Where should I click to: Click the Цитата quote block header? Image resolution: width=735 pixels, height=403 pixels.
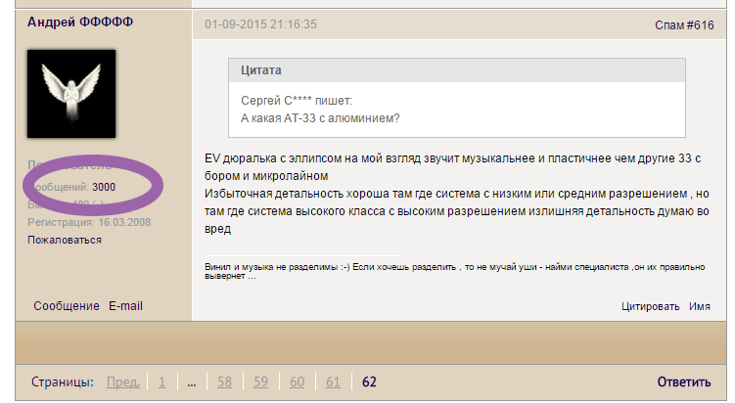click(260, 71)
